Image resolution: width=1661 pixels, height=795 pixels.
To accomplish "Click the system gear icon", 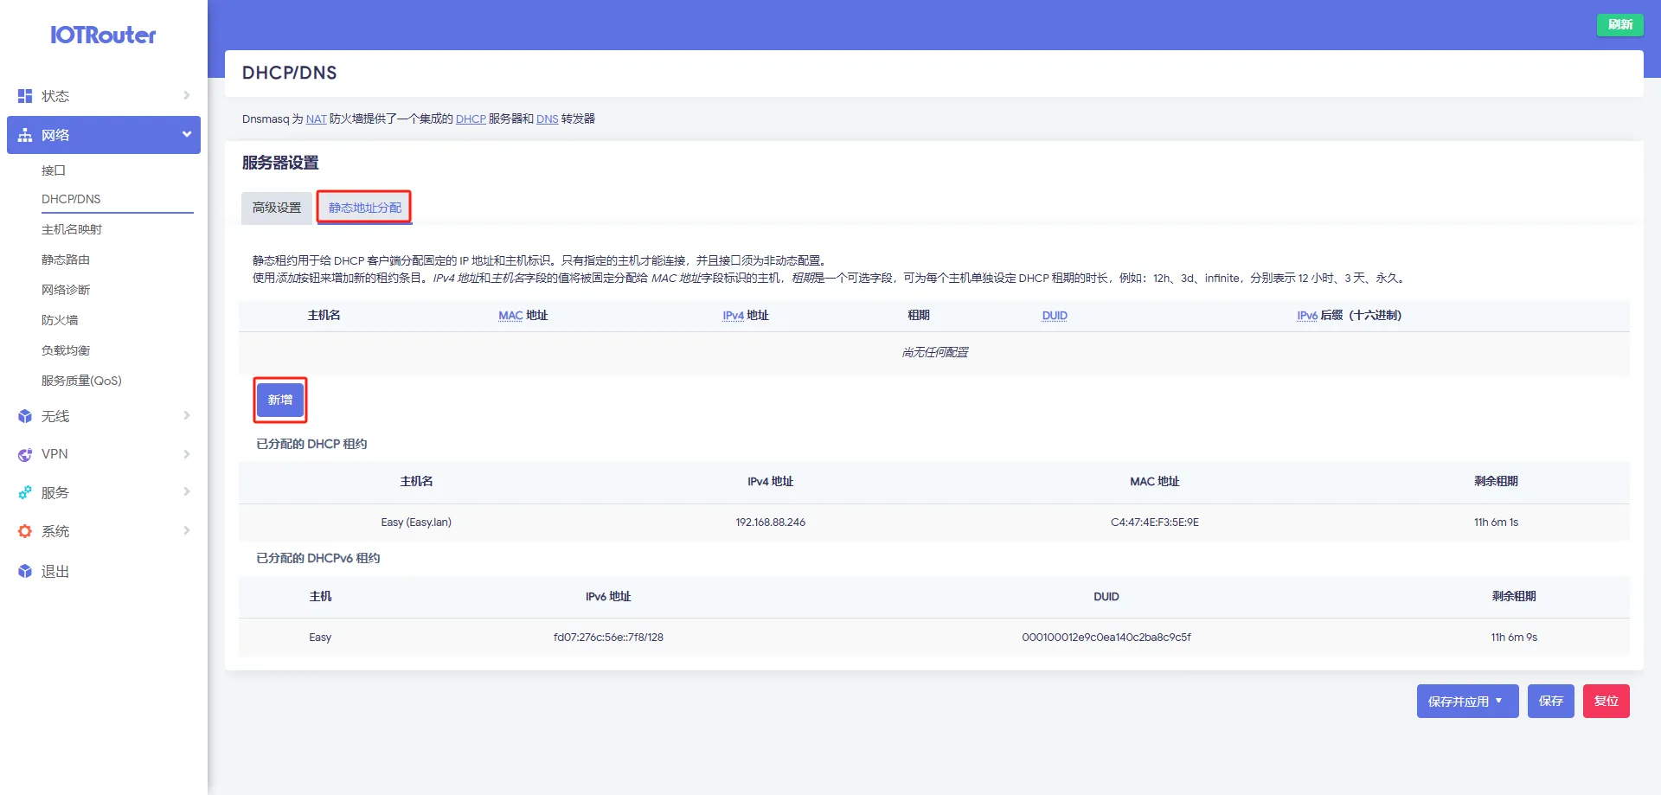I will click(x=25, y=531).
